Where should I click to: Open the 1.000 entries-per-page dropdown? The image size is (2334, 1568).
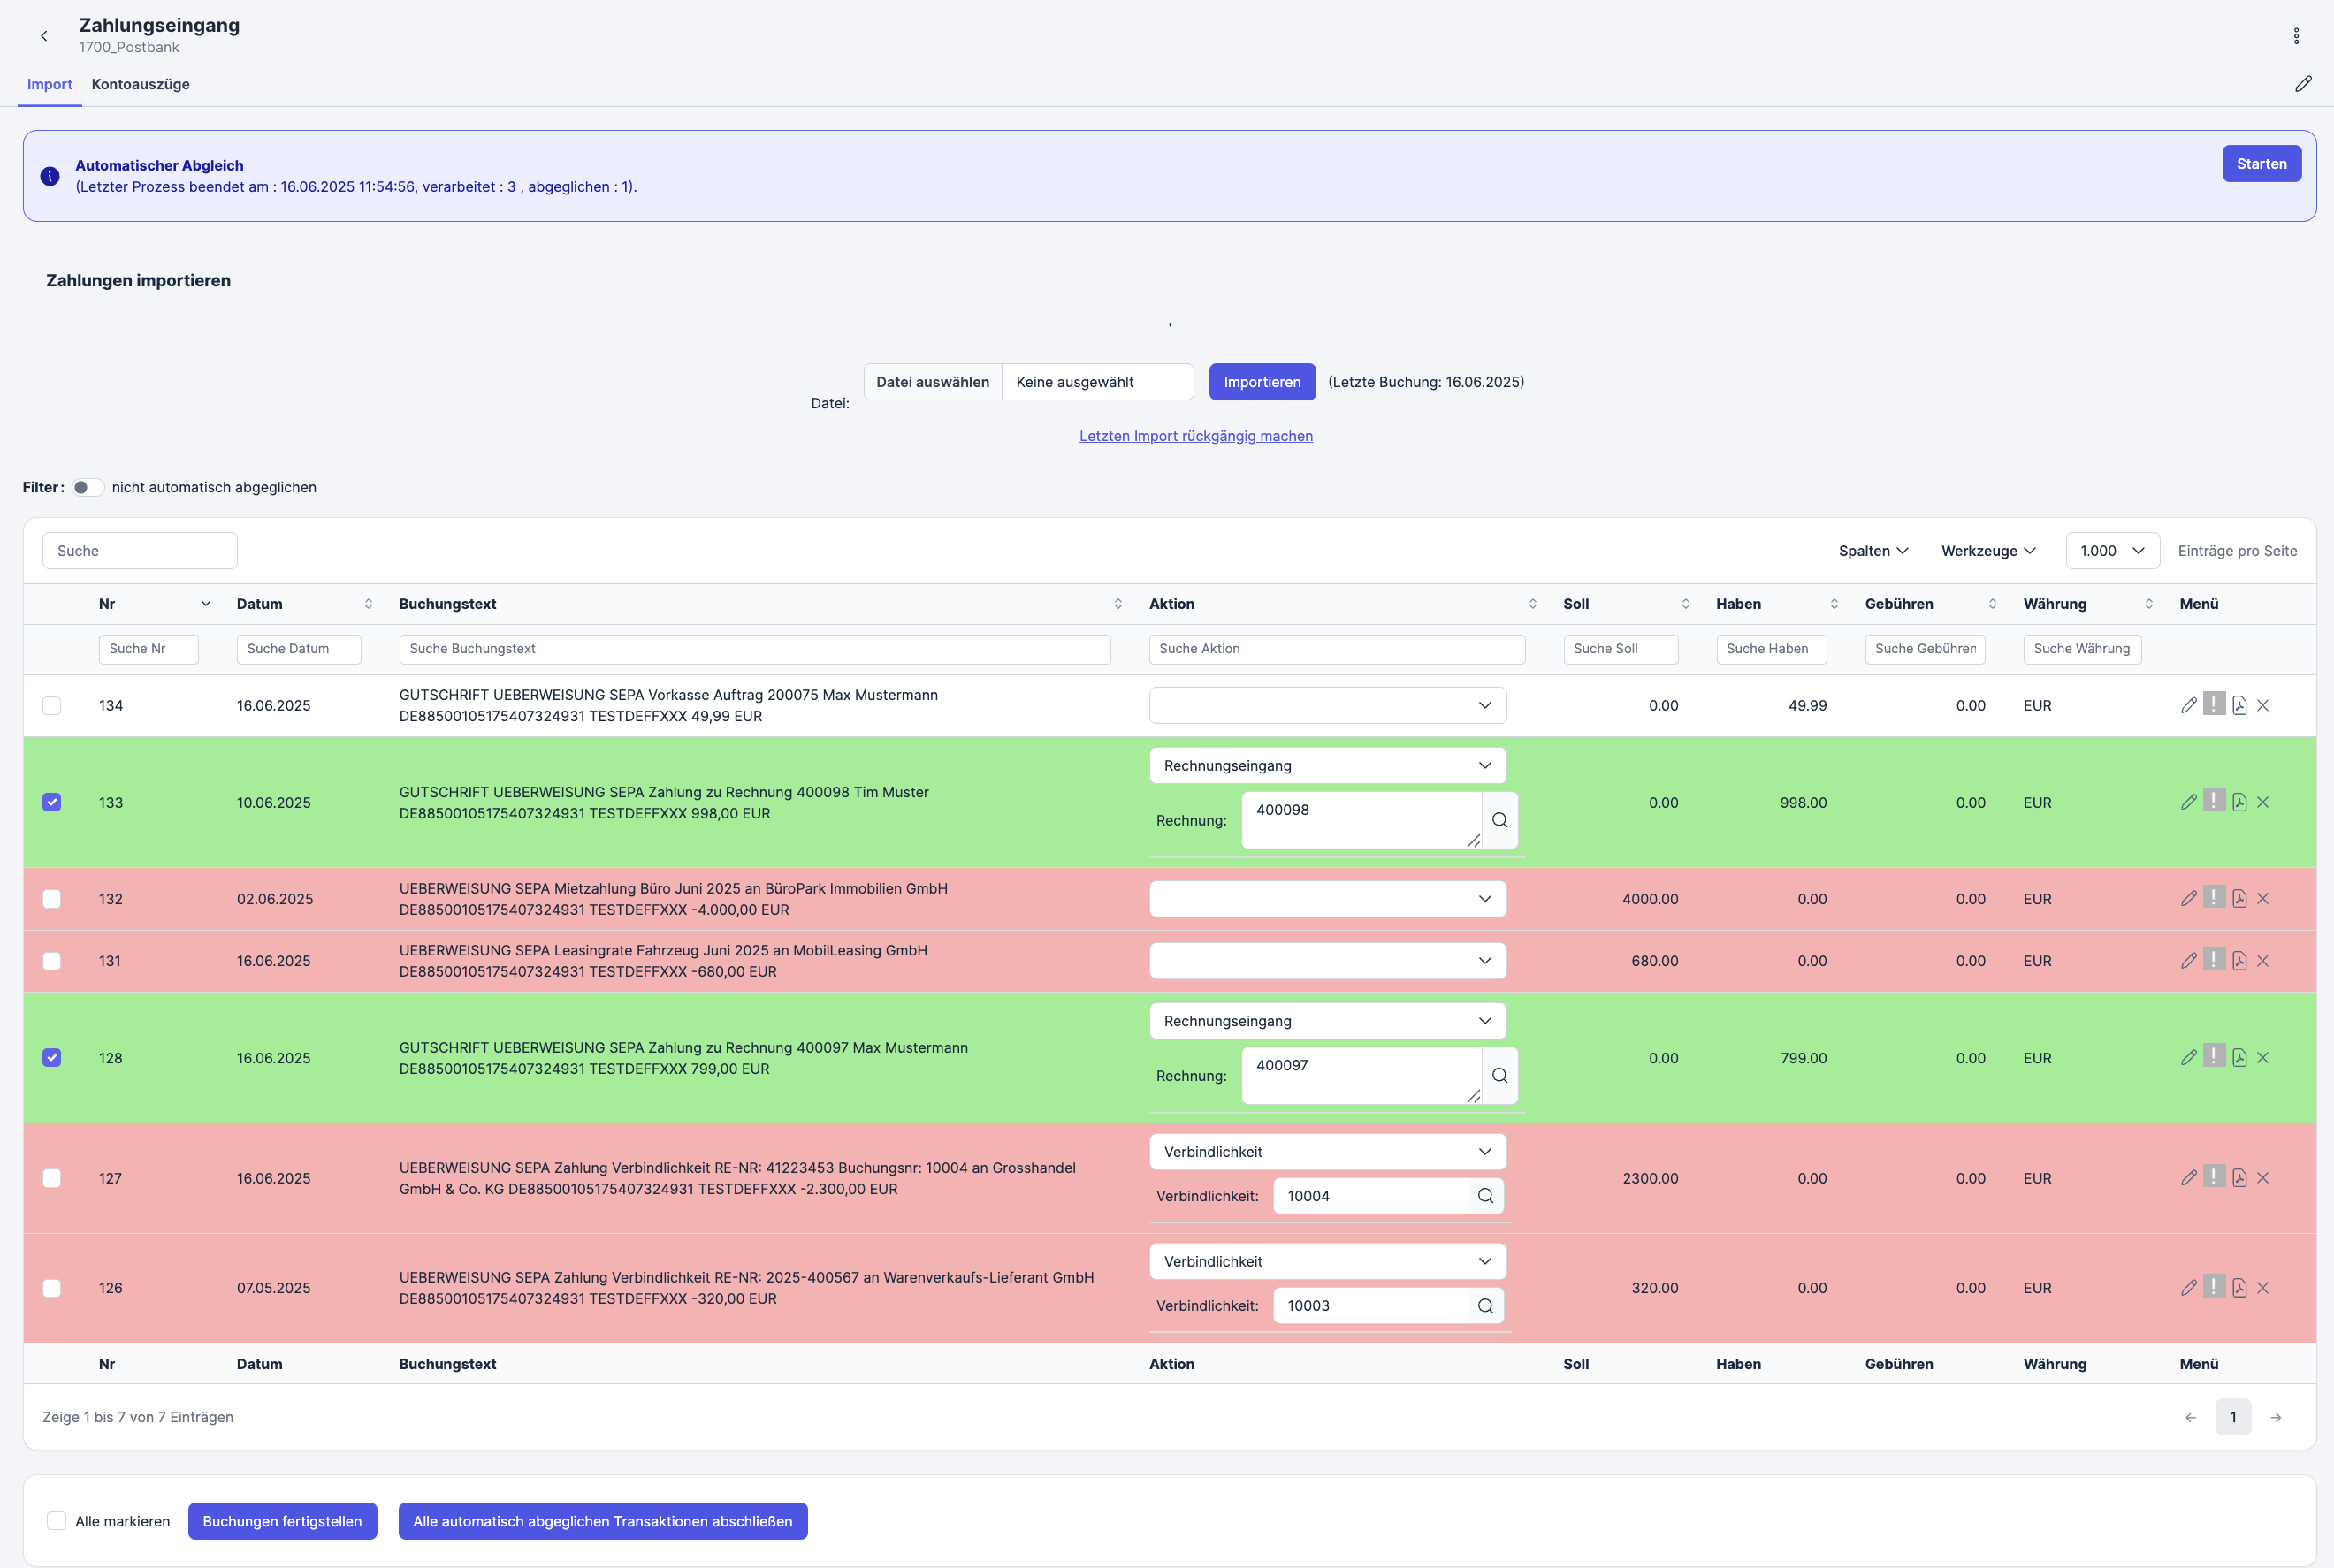2112,551
